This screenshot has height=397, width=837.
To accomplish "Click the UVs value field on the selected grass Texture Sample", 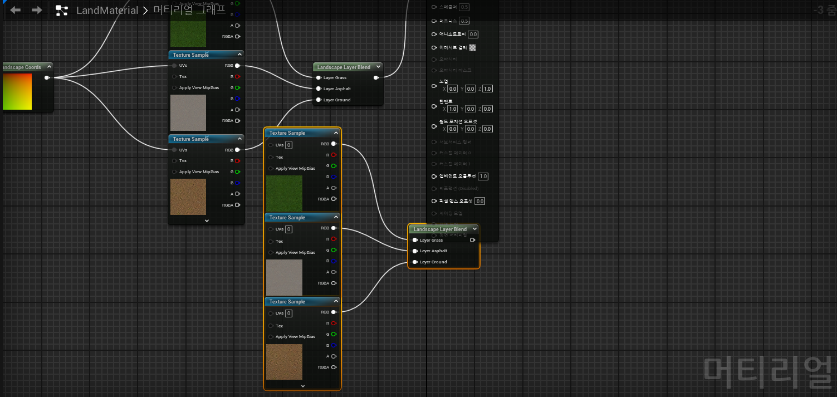I will tap(289, 145).
